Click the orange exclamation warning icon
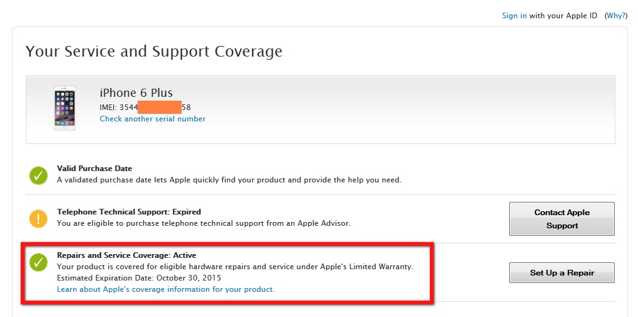638x317 pixels. tap(38, 218)
